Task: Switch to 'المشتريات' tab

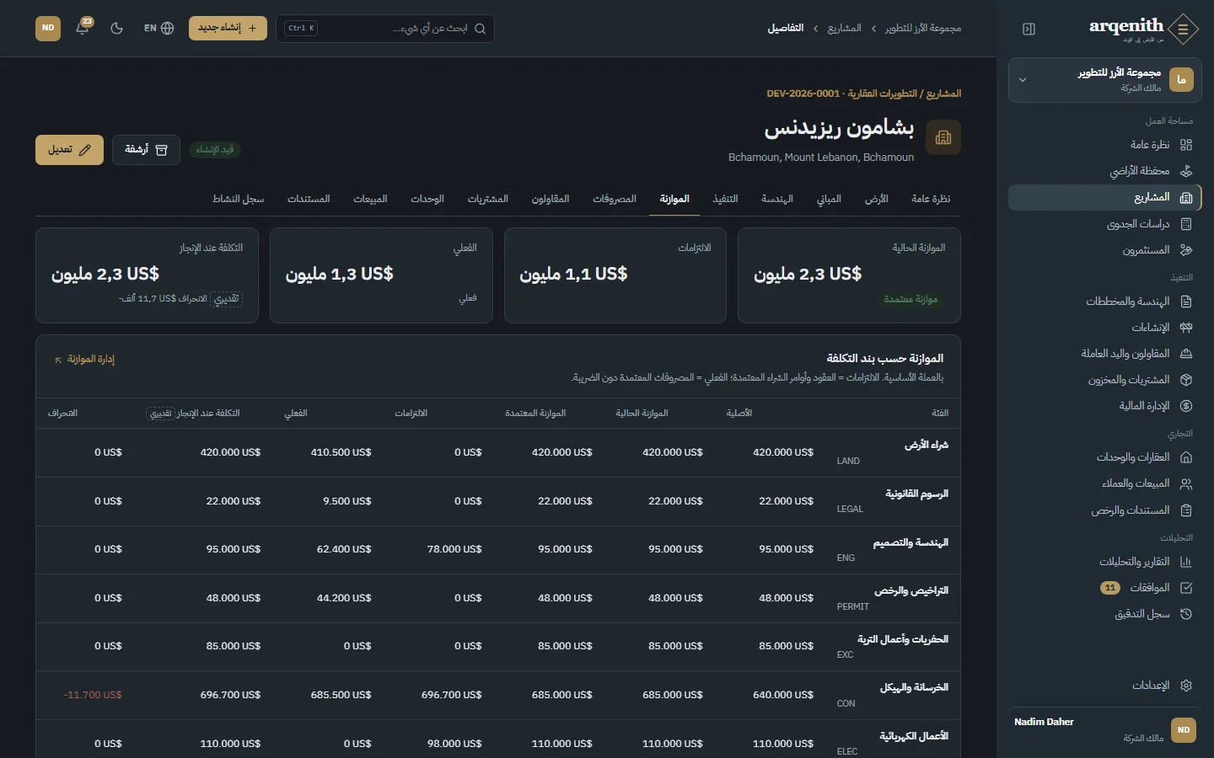Action: [x=488, y=199]
